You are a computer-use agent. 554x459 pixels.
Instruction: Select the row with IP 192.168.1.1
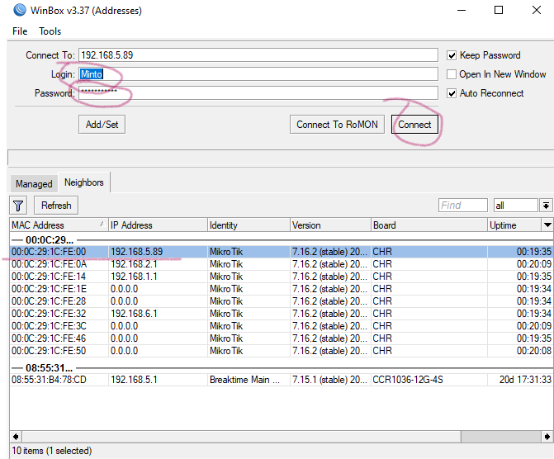281,277
